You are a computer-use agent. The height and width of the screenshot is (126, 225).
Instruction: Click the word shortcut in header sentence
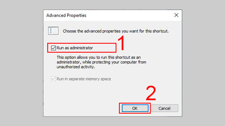(x=160, y=31)
